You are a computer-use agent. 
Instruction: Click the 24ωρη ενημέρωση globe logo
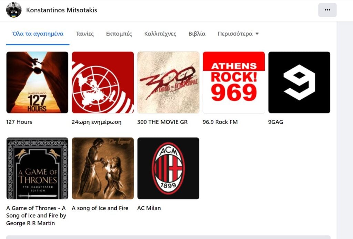[103, 82]
